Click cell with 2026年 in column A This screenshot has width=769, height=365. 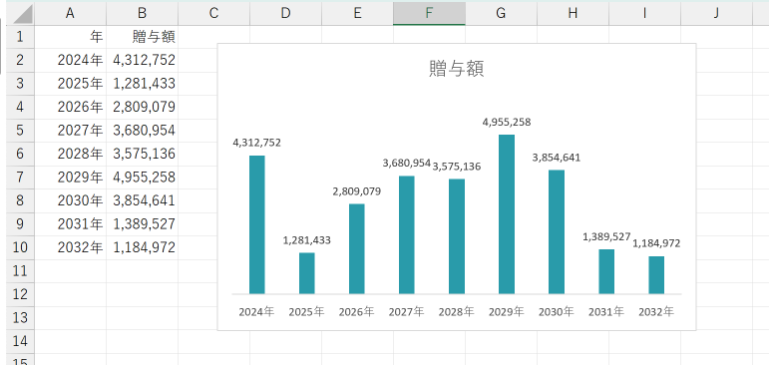[x=70, y=107]
